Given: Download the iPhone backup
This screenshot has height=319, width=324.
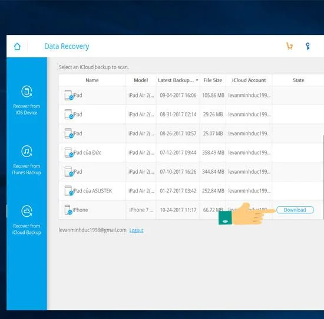Looking at the screenshot, I should (x=295, y=210).
